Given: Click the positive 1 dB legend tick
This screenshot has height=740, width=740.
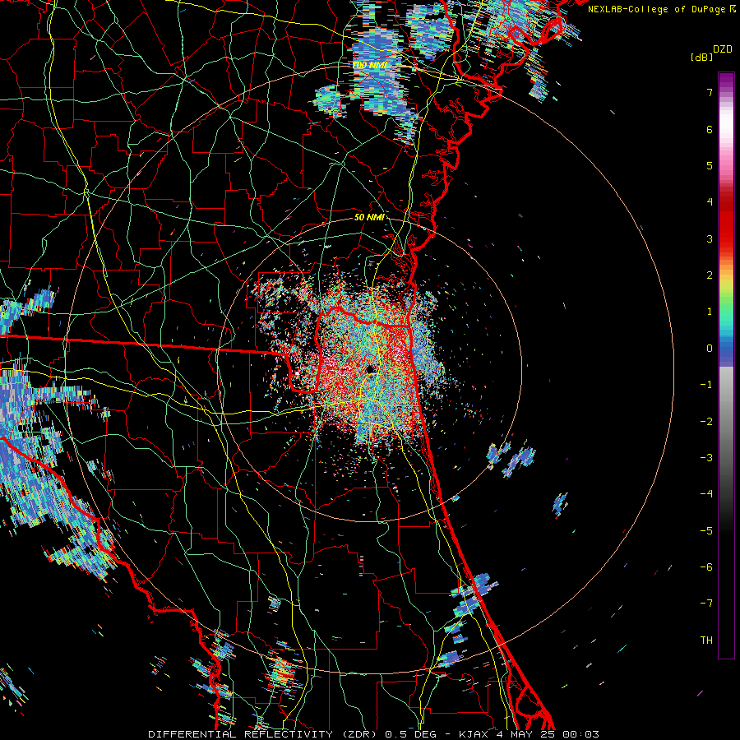Looking at the screenshot, I should pyautogui.click(x=710, y=312).
